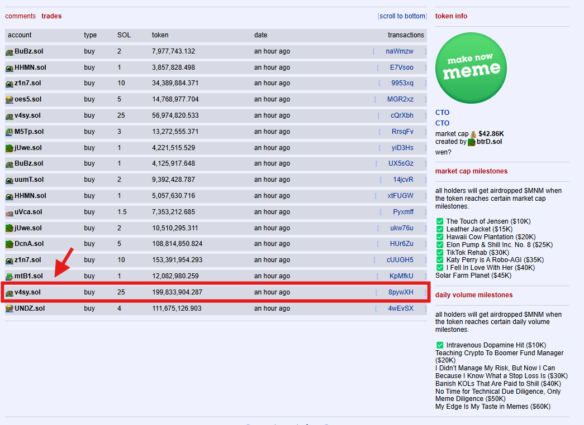Click the mtB1.sol avatar icon
The image size is (584, 425).
pos(10,277)
